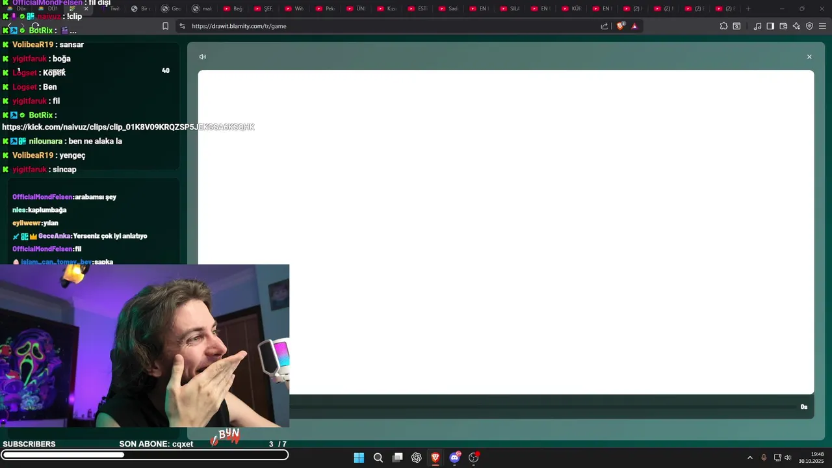Click OfficialMondFelsen "arabamsı şey" message

tap(64, 197)
